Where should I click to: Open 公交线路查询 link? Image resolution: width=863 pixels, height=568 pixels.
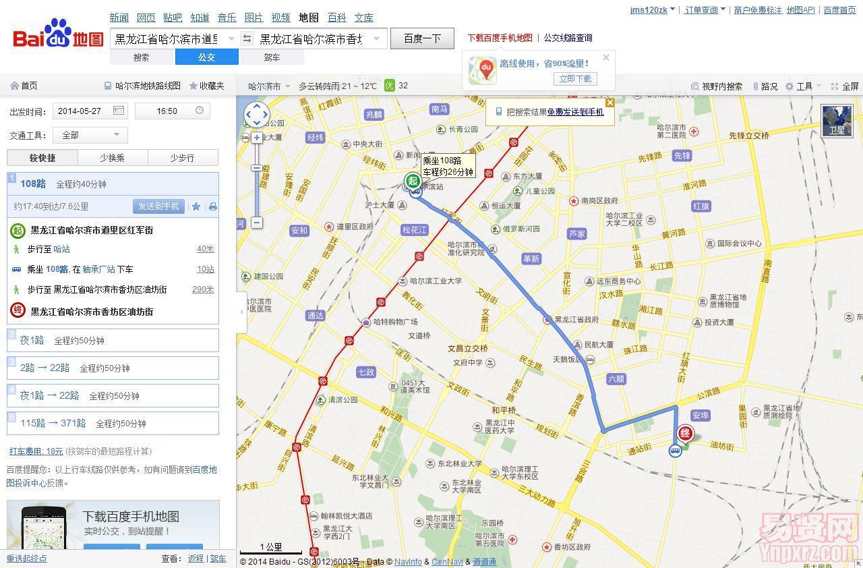pyautogui.click(x=568, y=38)
